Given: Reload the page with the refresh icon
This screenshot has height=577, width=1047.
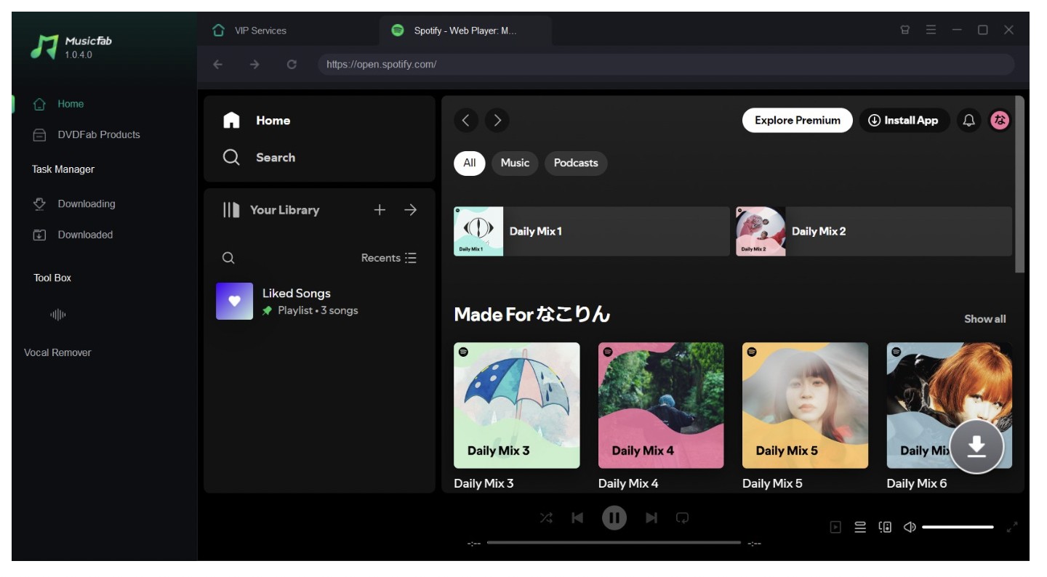Looking at the screenshot, I should tap(292, 64).
